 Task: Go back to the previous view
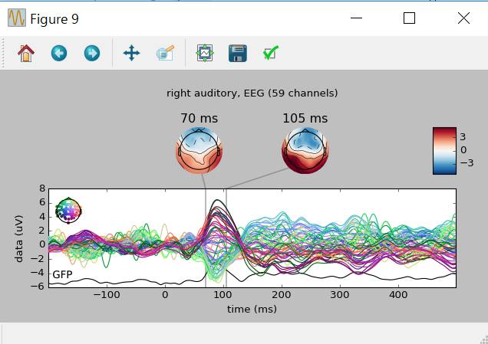(x=59, y=53)
